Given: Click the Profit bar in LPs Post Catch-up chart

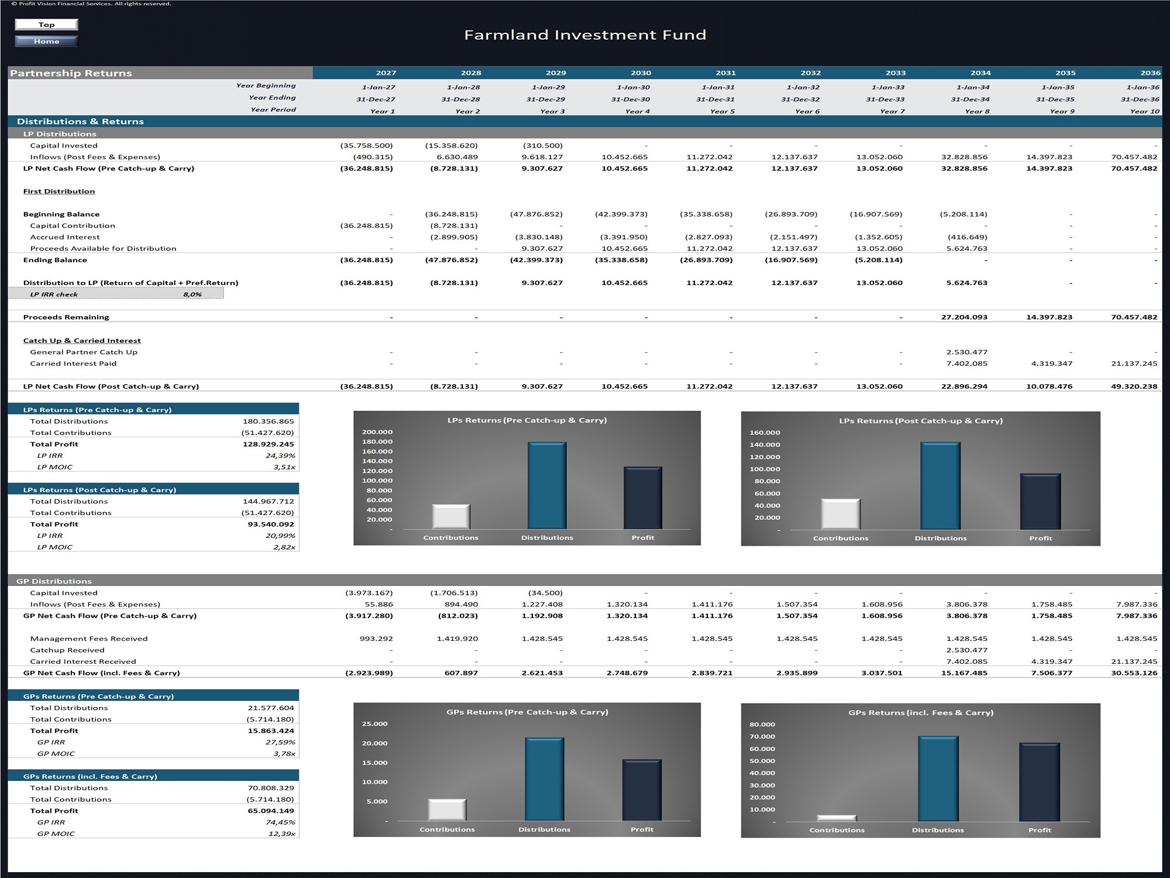Looking at the screenshot, I should pyautogui.click(x=1040, y=502).
